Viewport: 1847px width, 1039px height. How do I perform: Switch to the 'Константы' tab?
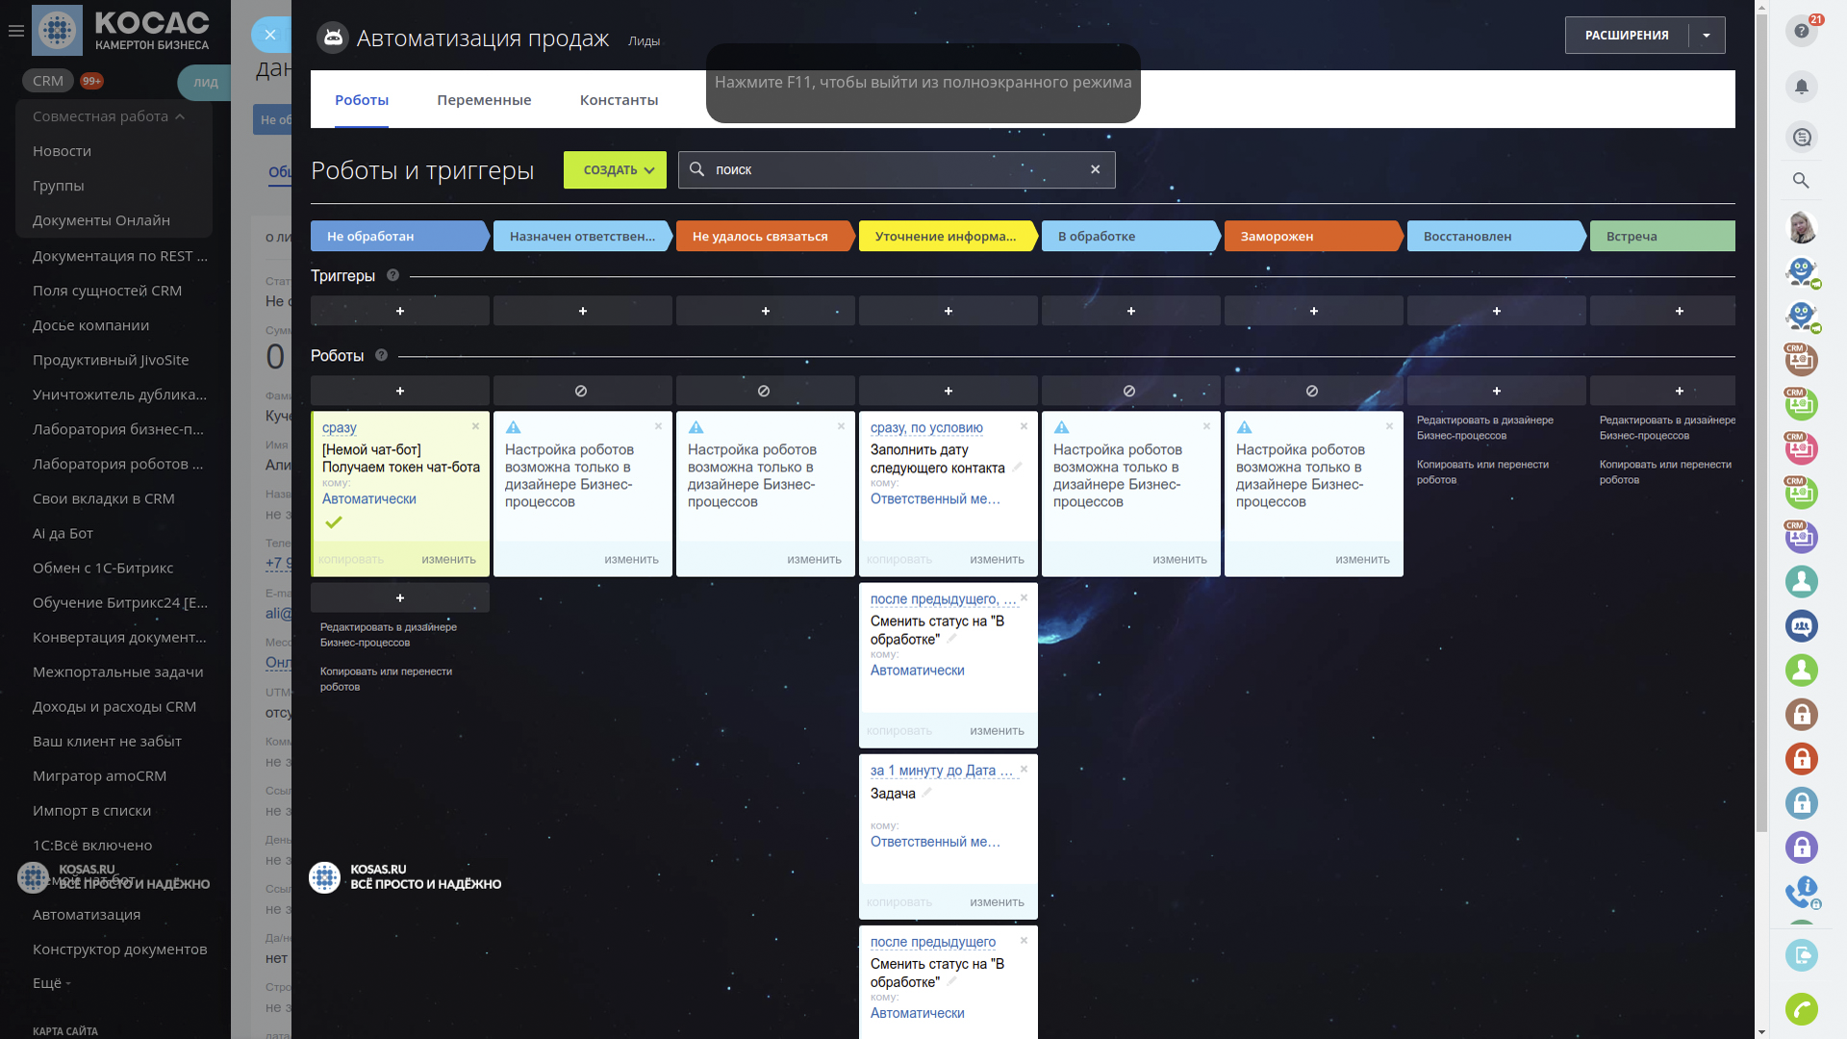(x=619, y=100)
